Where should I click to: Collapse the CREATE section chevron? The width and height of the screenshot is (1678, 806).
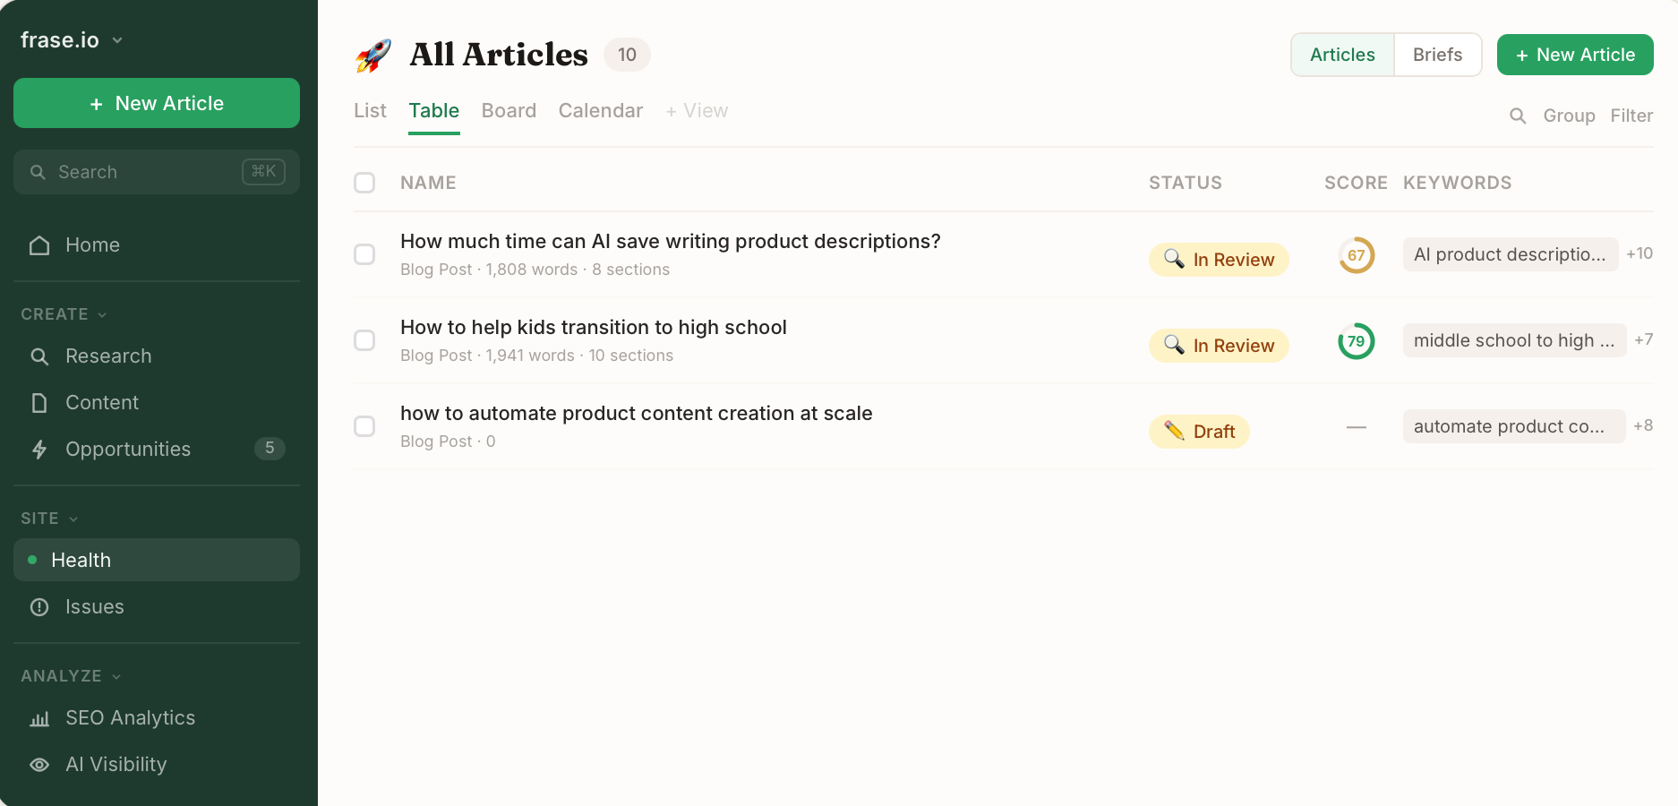[101, 314]
